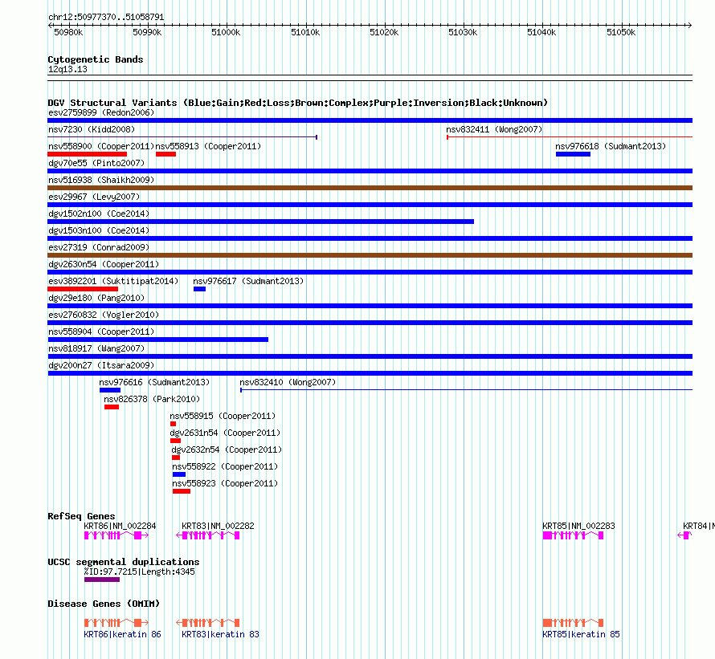Image resolution: width=715 pixels, height=659 pixels.
Task: Click nsv818917 (Wang2007) label
Action: point(96,348)
